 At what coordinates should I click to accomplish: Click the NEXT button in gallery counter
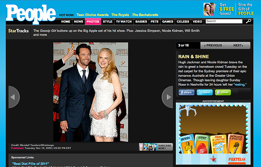tap(238, 45)
